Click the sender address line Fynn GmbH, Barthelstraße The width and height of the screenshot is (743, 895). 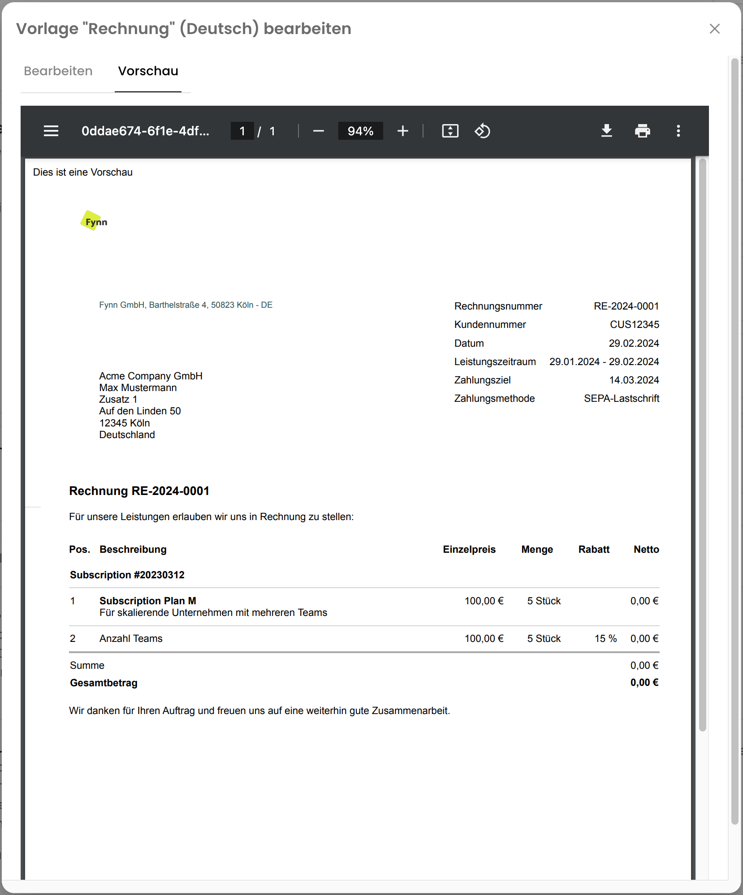[x=186, y=305]
